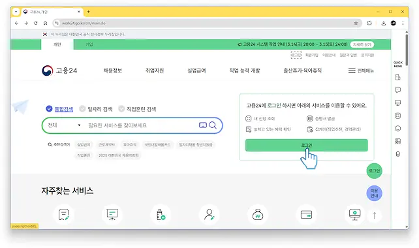Viewport: 419px width, 248px height.
Task: Click the 고용24 logo
Action: point(59,70)
